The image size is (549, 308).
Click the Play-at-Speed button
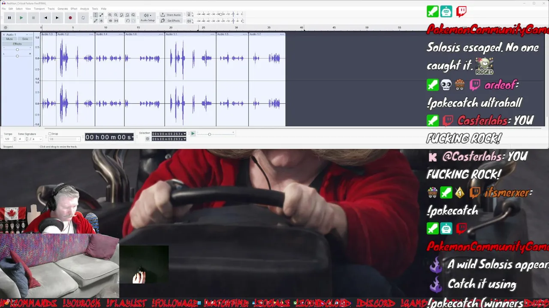[x=193, y=134]
